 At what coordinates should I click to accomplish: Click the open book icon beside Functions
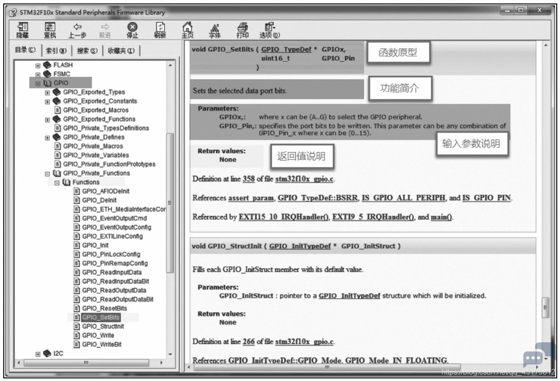click(66, 182)
